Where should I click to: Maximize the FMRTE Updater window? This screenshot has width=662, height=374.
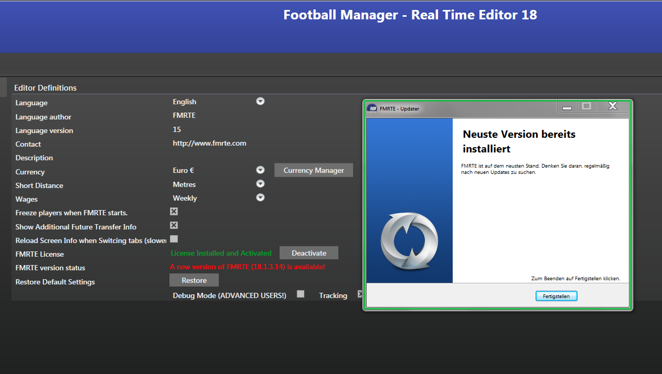tap(586, 106)
